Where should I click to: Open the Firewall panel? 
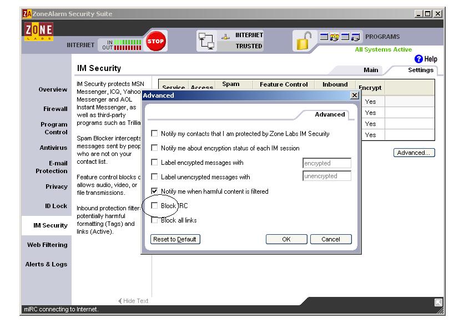coord(56,109)
